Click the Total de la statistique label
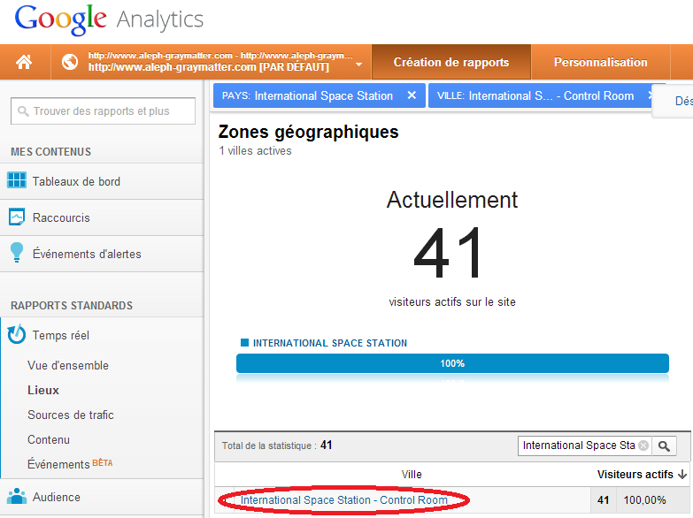693x518 pixels. point(269,446)
